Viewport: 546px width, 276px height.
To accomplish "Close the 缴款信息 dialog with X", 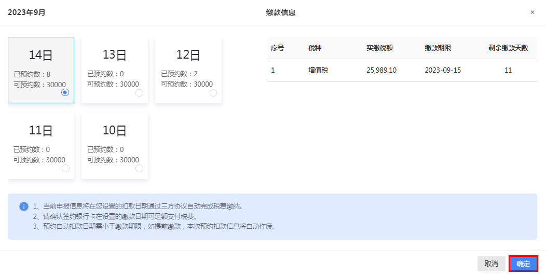I will [532, 12].
